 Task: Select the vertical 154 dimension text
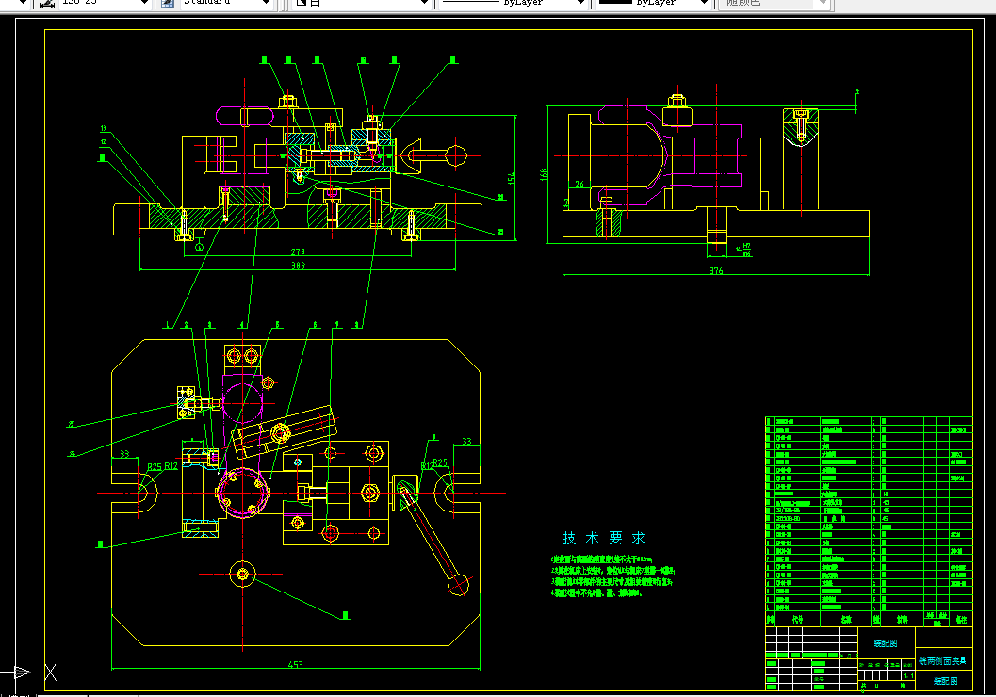coord(512,178)
